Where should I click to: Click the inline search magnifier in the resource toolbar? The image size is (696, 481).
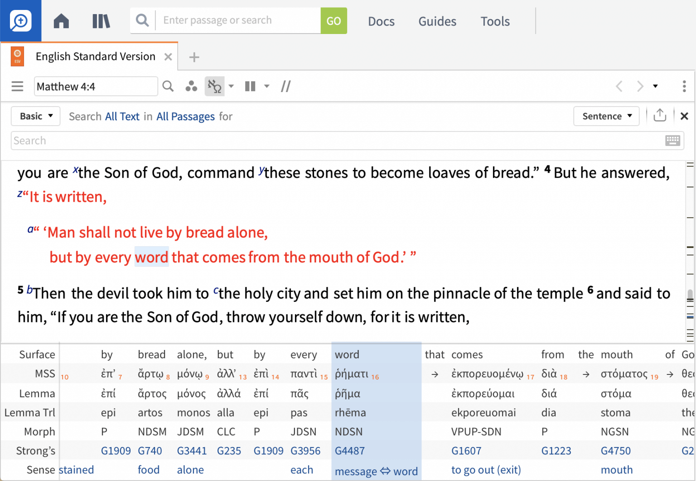pos(168,86)
